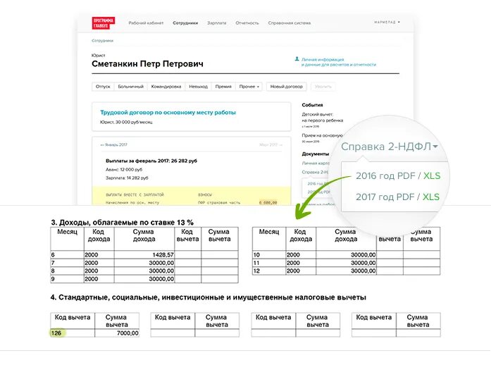Click the employee name Сметанкин Петр Петрович
The width and height of the screenshot is (491, 365).
(x=147, y=64)
